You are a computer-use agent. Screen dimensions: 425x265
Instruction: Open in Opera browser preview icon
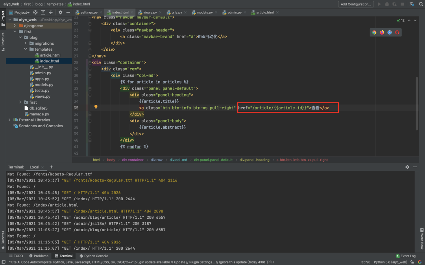397,32
